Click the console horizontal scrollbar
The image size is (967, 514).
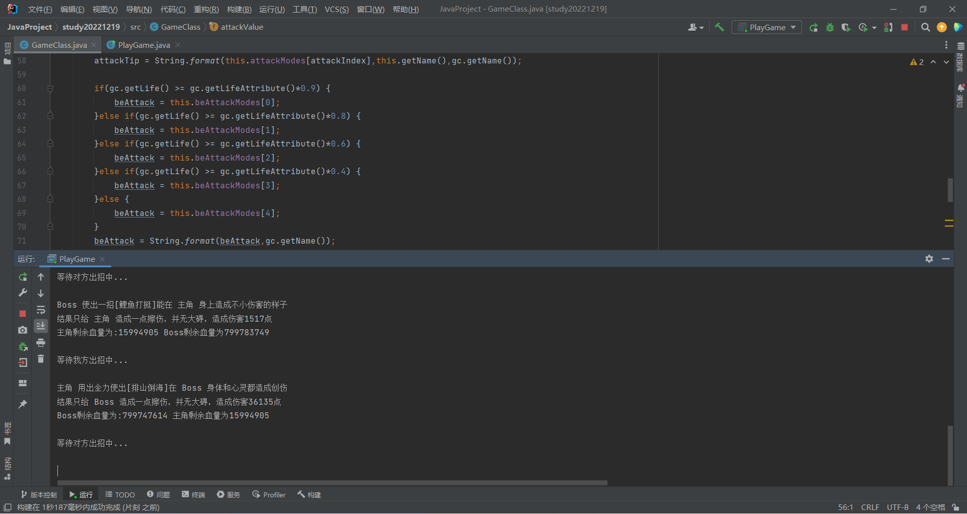(x=332, y=483)
